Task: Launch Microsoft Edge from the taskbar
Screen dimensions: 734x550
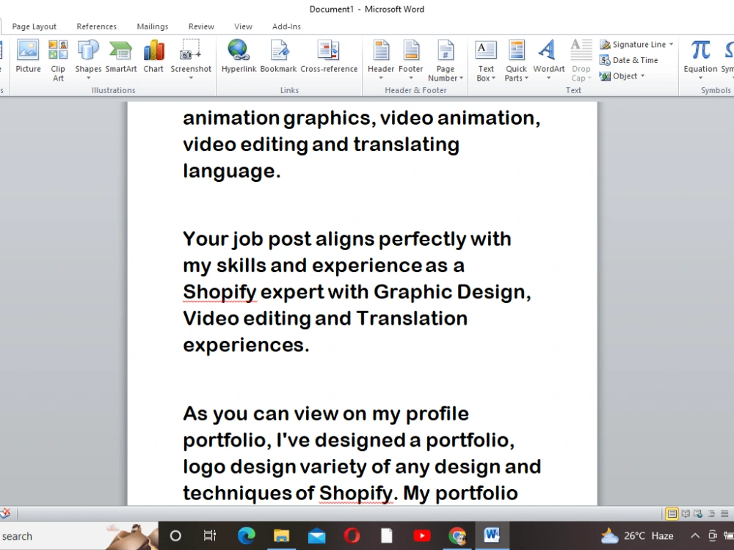Action: pyautogui.click(x=246, y=536)
